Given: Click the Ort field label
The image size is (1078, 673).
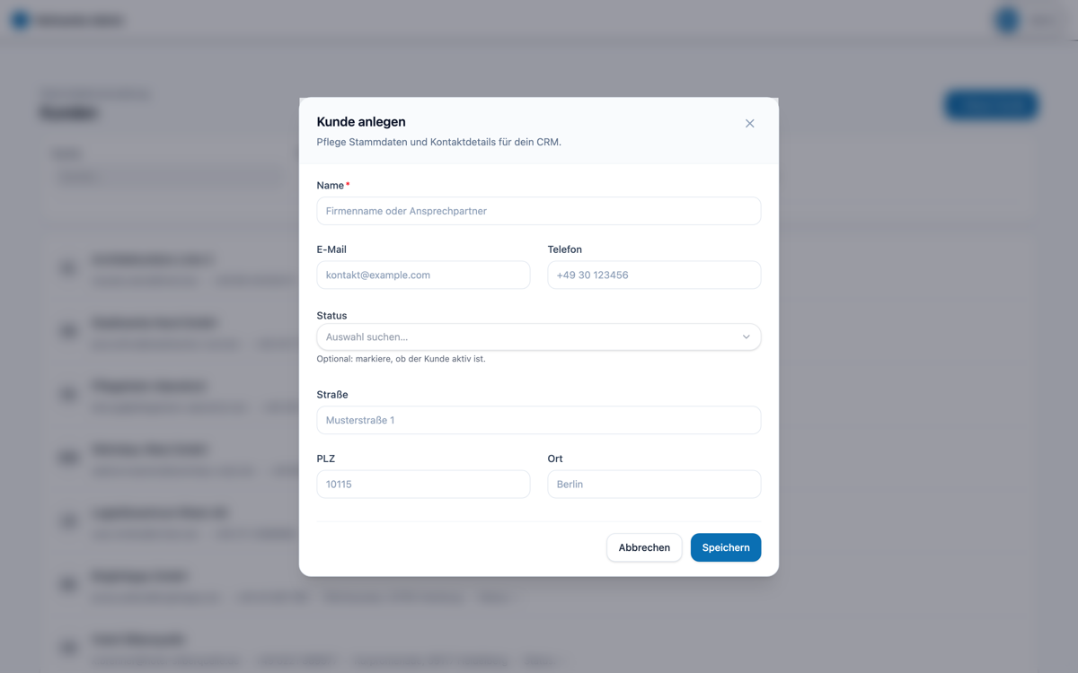Looking at the screenshot, I should [555, 459].
